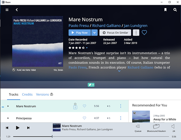This screenshot has height=140, width=181.
Task: Click now playing title Mare Nostrum in footer
Action: click(x=72, y=126)
